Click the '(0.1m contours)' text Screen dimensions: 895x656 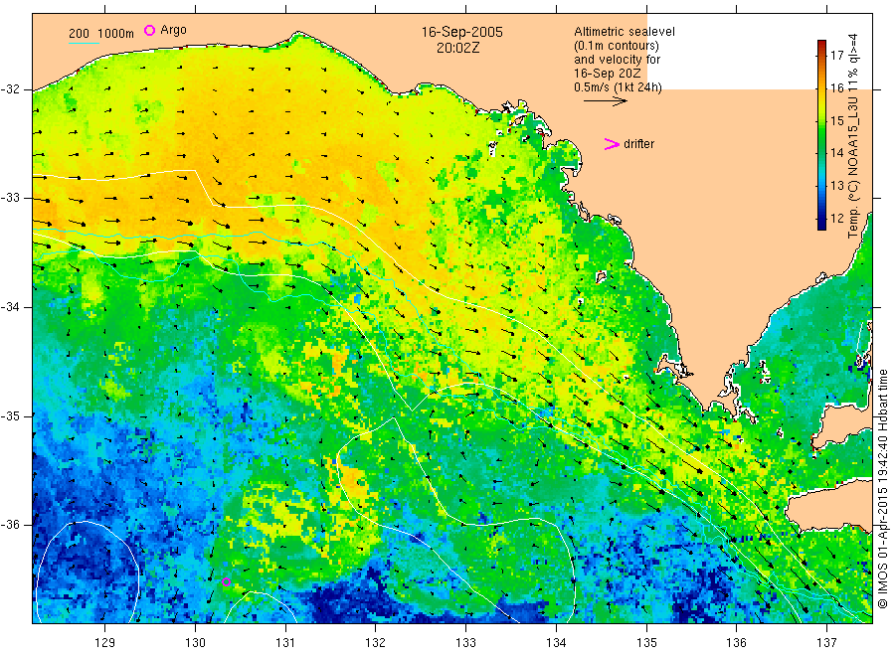click(x=617, y=46)
